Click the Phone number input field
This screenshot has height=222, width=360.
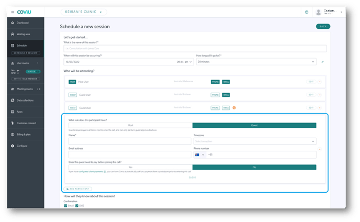click(261, 154)
